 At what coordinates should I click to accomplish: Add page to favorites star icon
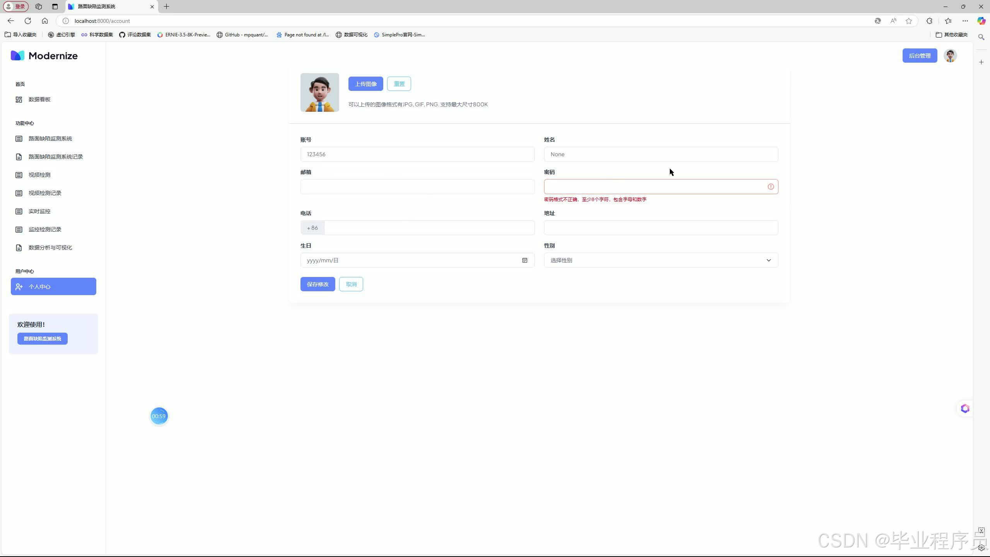click(908, 21)
